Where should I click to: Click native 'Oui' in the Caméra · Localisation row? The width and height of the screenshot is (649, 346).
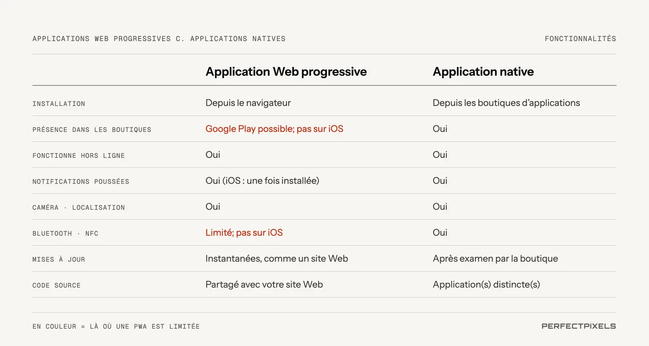click(440, 207)
